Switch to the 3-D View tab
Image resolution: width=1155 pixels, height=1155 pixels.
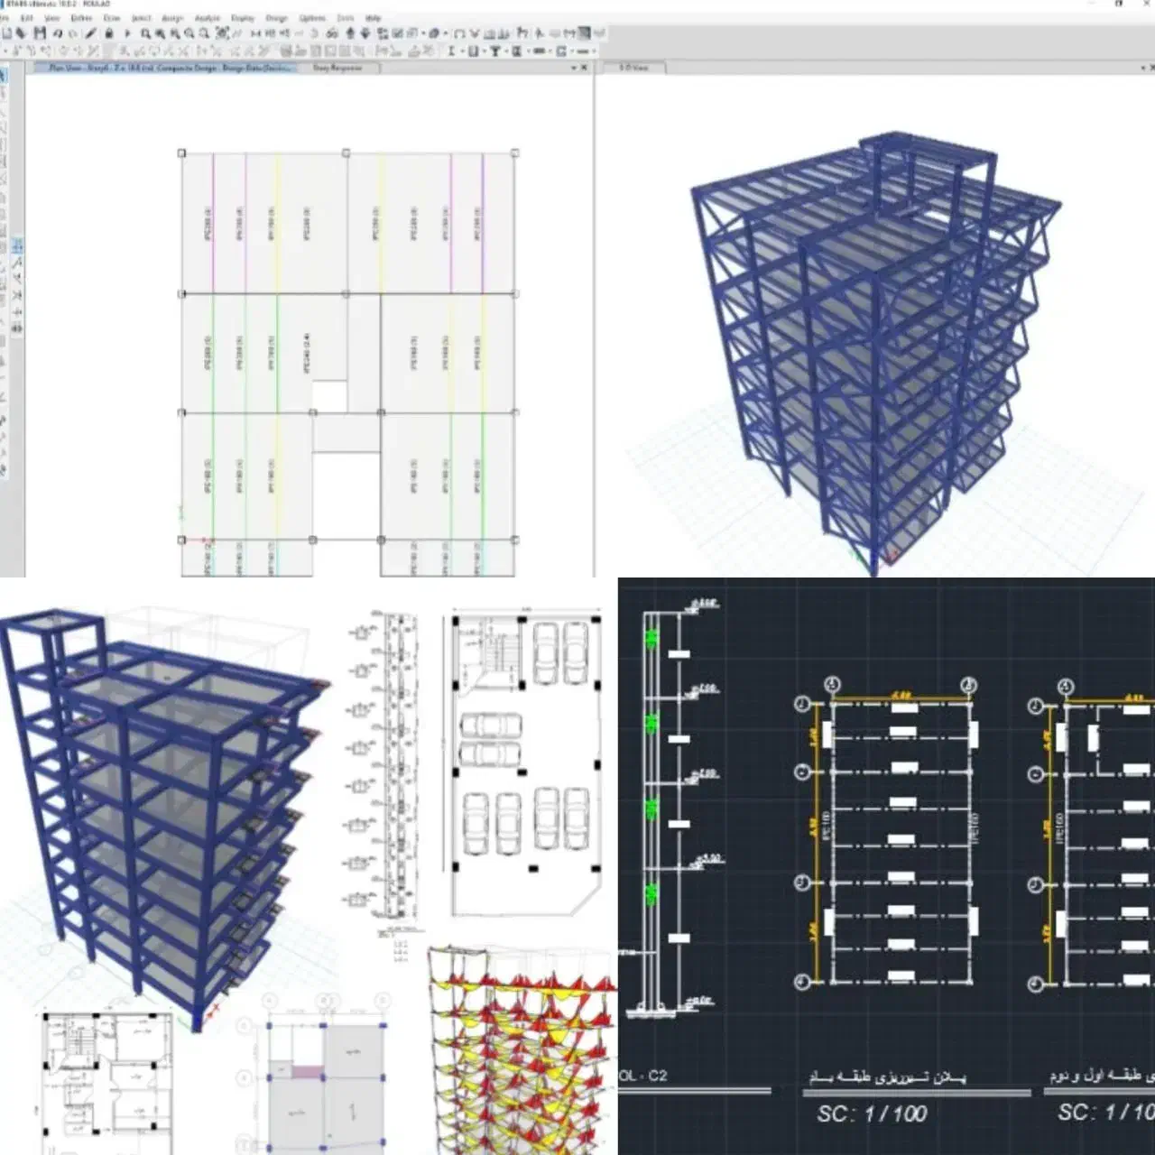[633, 68]
